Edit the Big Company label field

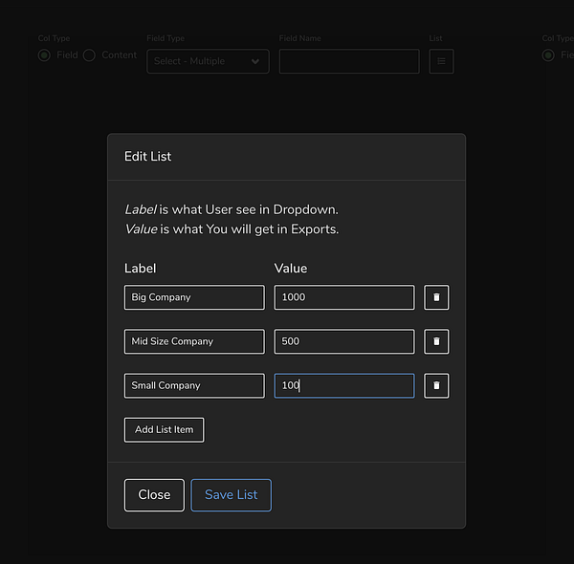click(194, 297)
